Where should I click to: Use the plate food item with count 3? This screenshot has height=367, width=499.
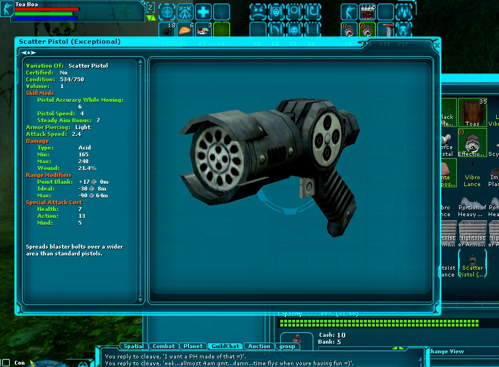[x=203, y=29]
